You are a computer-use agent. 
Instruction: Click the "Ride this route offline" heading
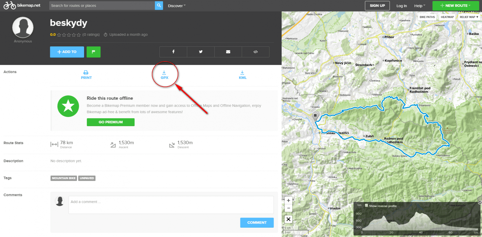(x=110, y=98)
